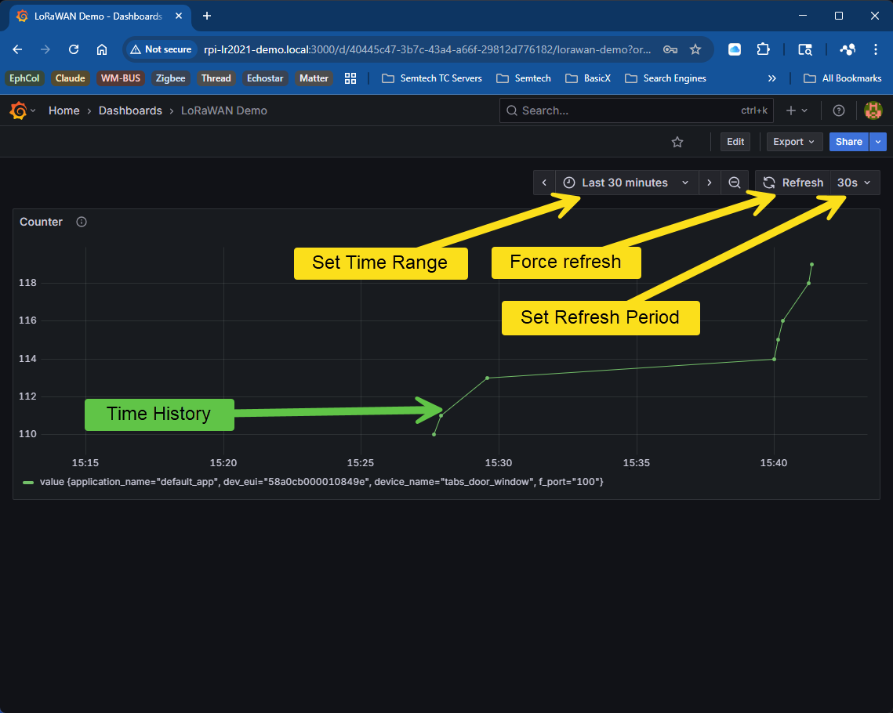The image size is (893, 713).
Task: Go to Dashboards breadcrumb
Action: pos(130,110)
